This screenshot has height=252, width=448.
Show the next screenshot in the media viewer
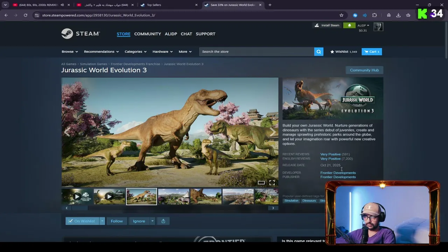coord(272,132)
